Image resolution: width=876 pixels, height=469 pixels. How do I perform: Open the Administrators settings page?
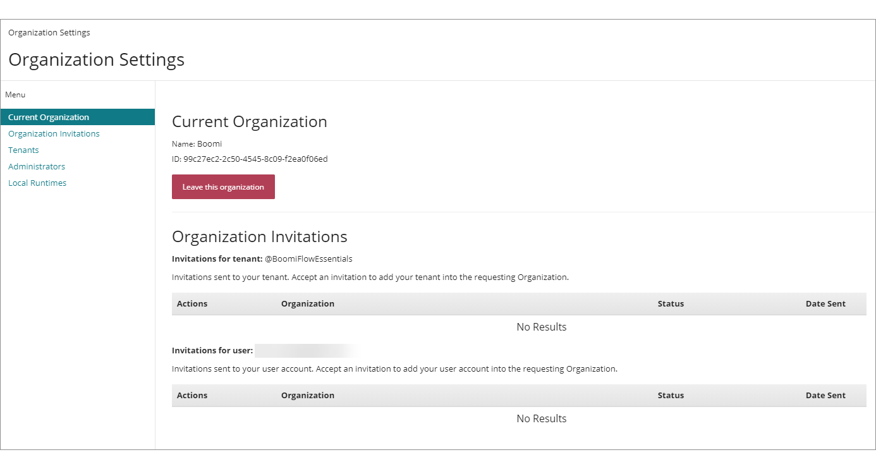point(37,166)
